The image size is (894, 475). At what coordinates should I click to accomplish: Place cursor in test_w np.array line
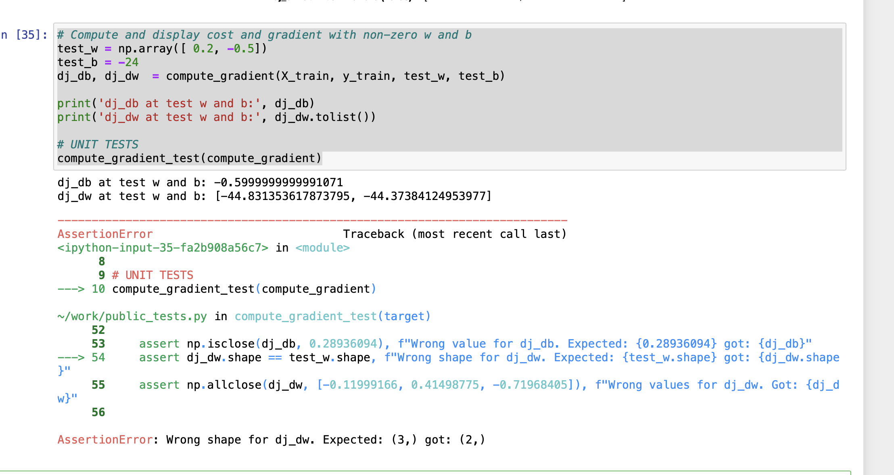pyautogui.click(x=161, y=49)
